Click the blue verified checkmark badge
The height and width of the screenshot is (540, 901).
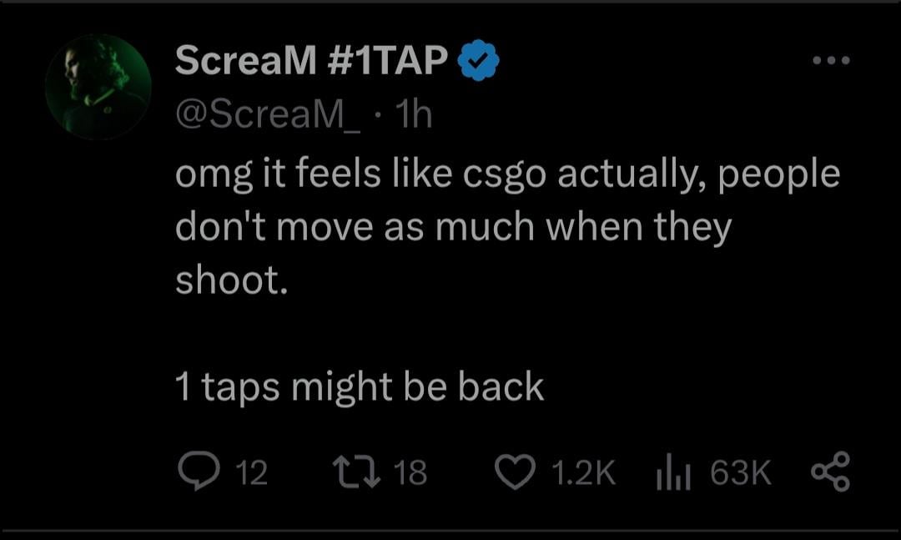(478, 62)
